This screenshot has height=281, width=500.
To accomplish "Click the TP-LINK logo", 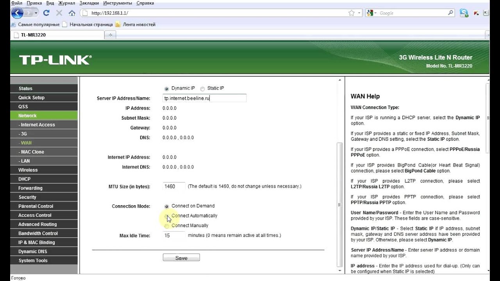I will coord(55,60).
